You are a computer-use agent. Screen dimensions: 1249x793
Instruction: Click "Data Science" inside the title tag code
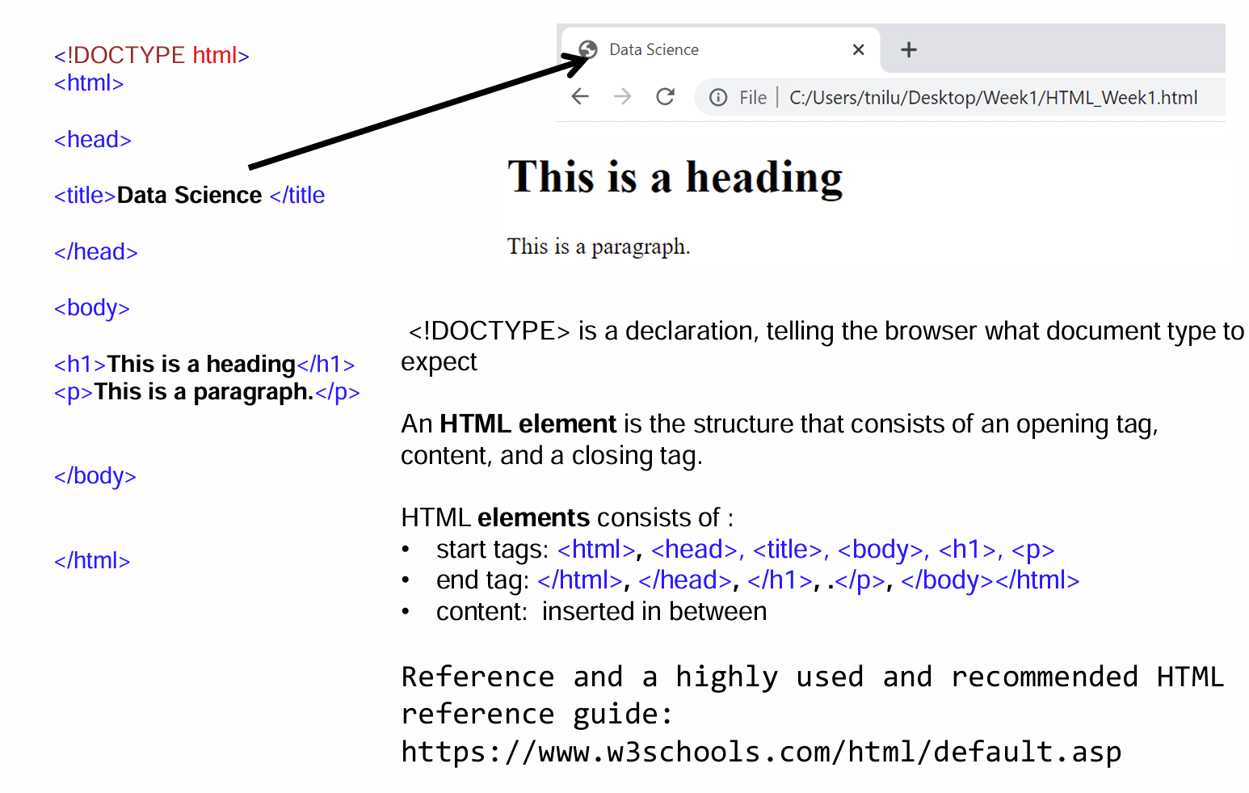189,196
